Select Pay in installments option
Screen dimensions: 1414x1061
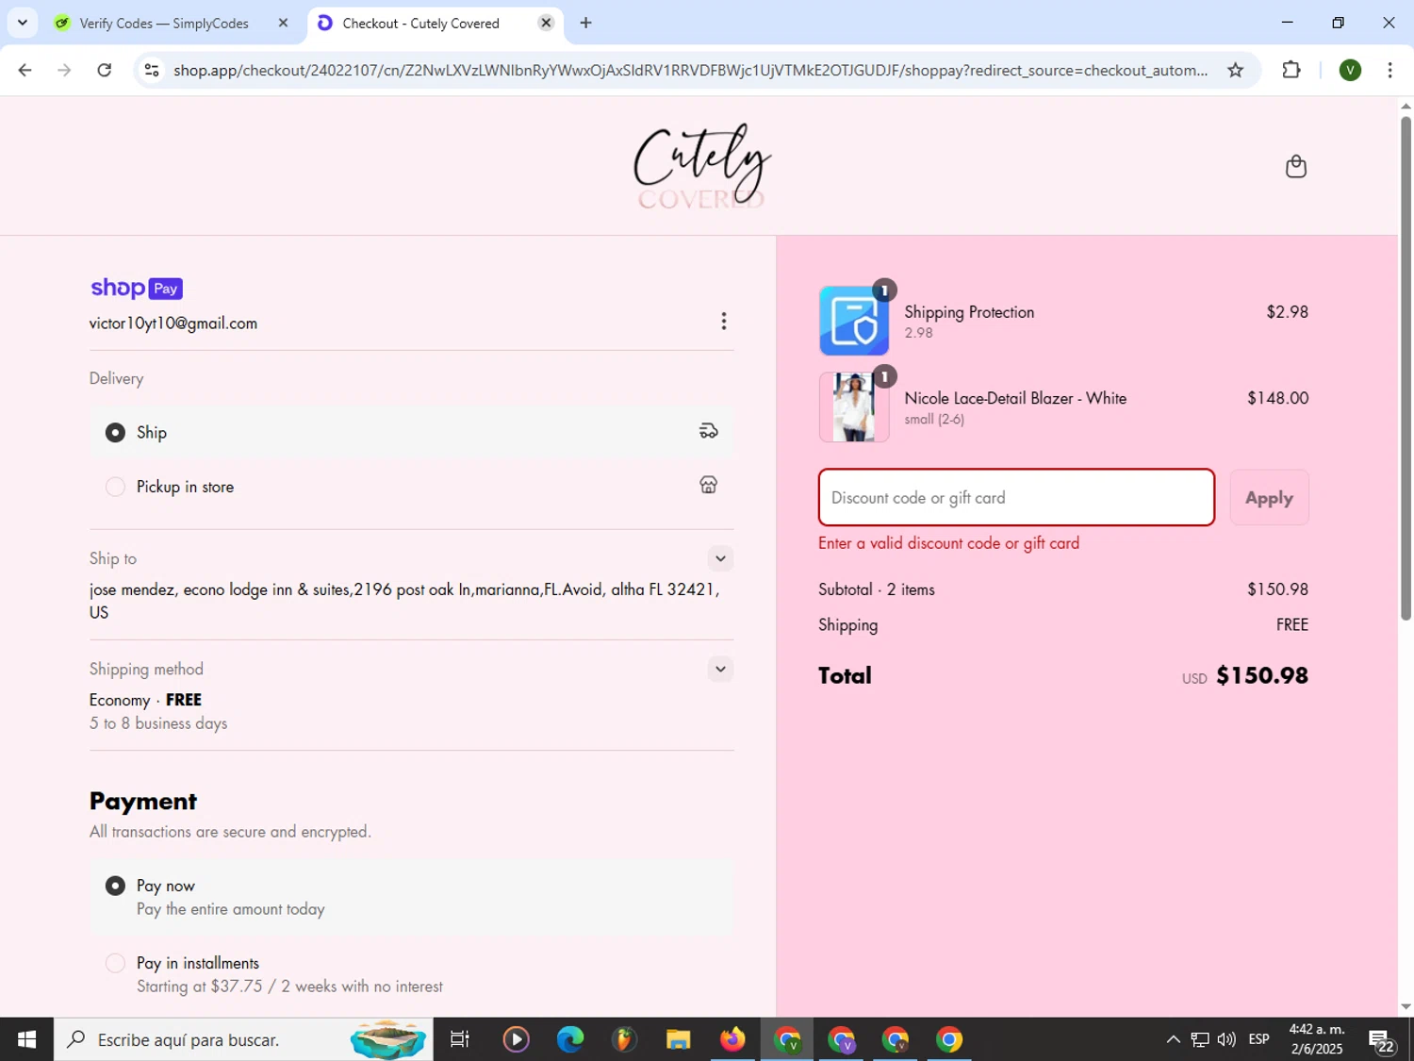pyautogui.click(x=411, y=974)
